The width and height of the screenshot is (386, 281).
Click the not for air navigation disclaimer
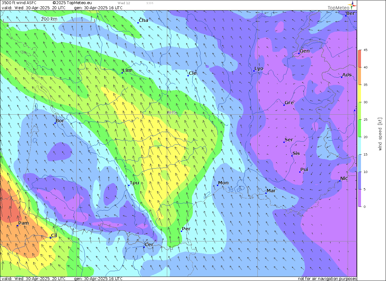(327, 278)
